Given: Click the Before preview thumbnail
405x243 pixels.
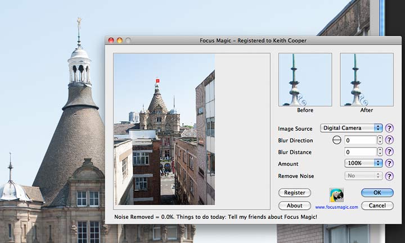Looking at the screenshot, I should point(305,80).
